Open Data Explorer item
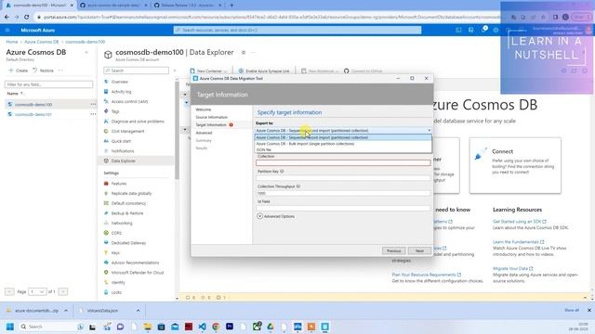The width and height of the screenshot is (595, 334). point(123,161)
